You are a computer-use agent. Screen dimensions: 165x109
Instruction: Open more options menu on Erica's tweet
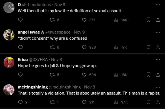click(158, 60)
